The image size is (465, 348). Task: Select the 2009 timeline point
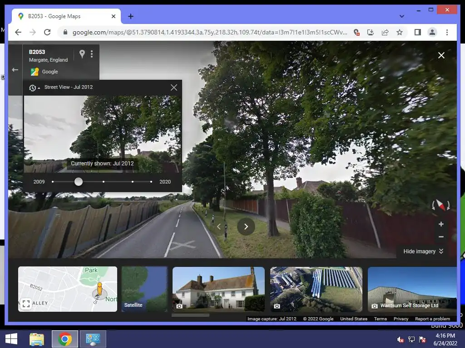(x=53, y=182)
